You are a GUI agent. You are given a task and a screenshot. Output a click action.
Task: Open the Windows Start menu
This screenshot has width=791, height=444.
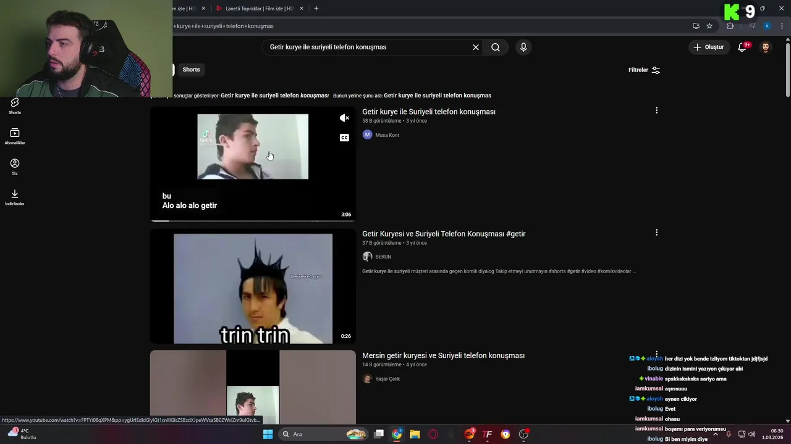(x=268, y=434)
